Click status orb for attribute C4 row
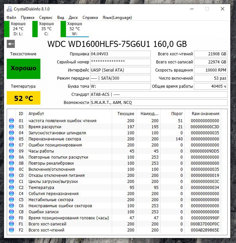236x243 pixels. pyautogui.click(x=11, y=193)
